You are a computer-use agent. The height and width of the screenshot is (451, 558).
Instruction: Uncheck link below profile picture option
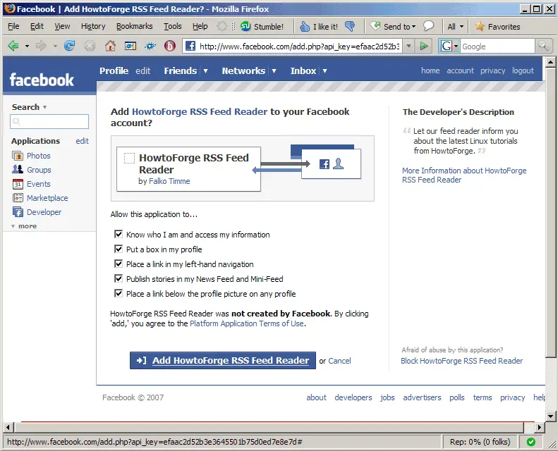[119, 293]
